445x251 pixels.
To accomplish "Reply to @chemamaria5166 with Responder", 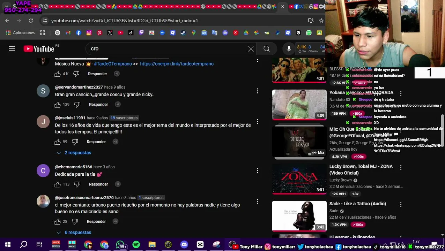I will point(98,184).
